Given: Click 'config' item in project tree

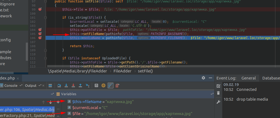Looking at the screenshot, I should coord(5,40).
